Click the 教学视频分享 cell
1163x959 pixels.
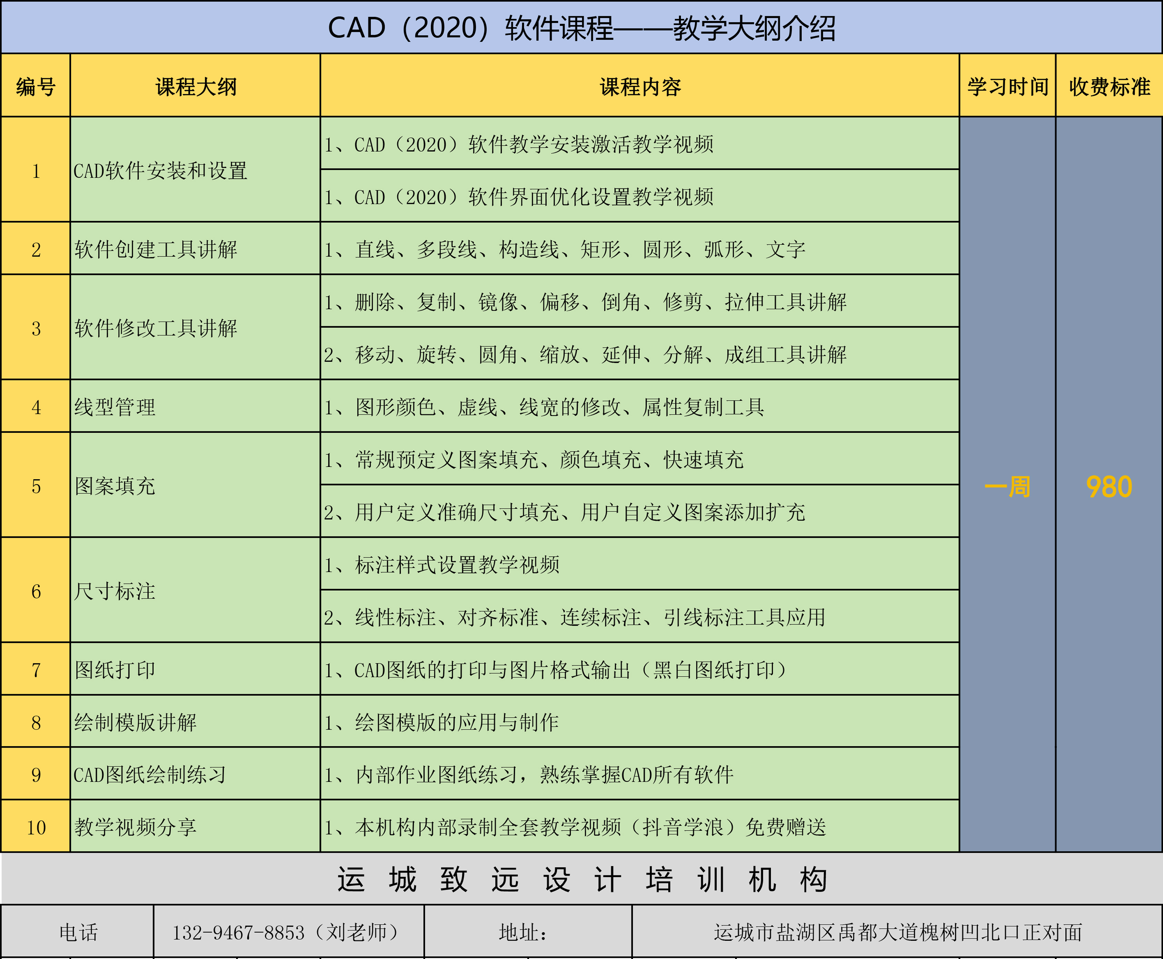tap(135, 827)
